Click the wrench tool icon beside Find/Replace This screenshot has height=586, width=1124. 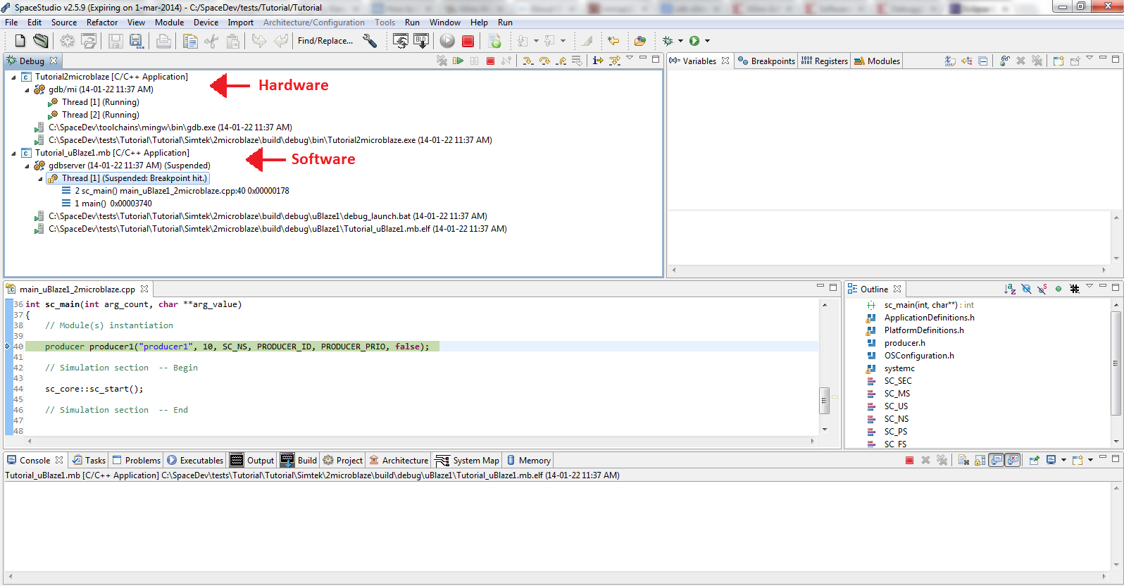pyautogui.click(x=370, y=41)
